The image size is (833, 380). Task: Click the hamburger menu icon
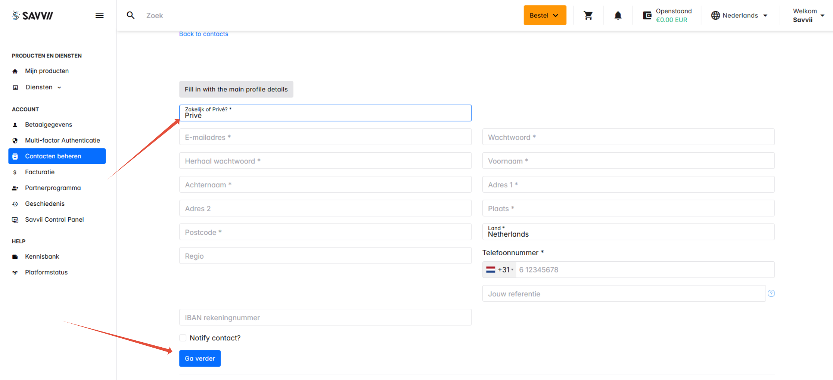[100, 15]
